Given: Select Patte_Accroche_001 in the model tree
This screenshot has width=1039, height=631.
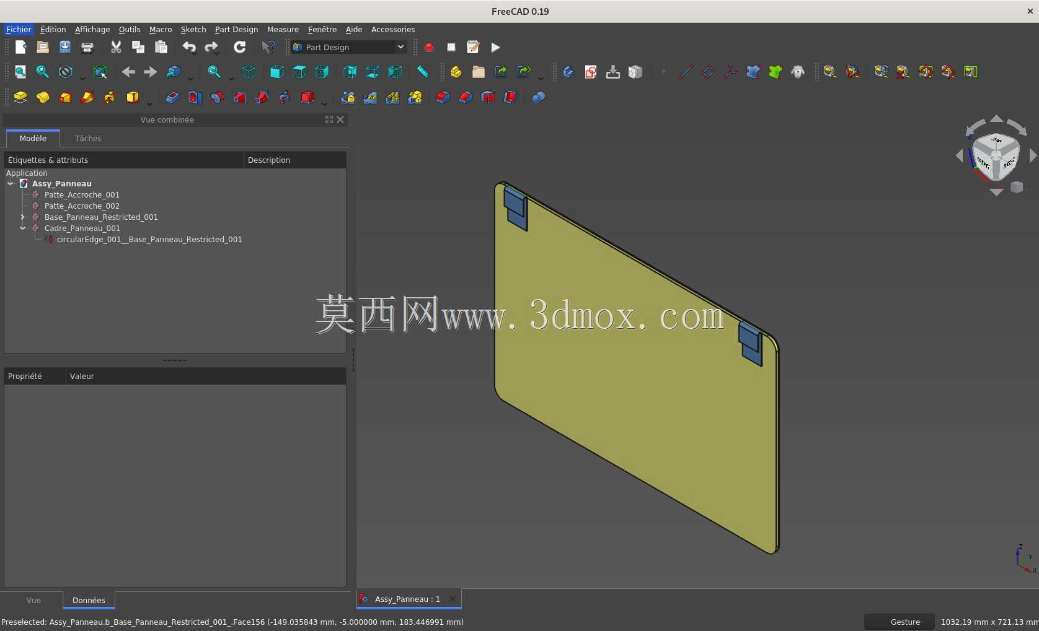Looking at the screenshot, I should (x=82, y=194).
